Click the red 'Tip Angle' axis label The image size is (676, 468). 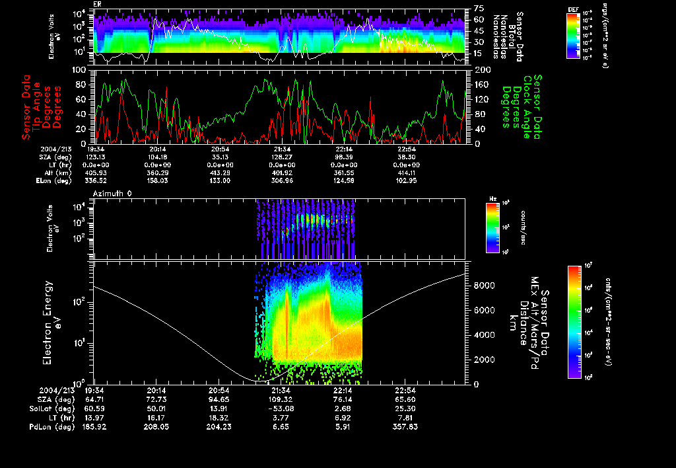(36, 106)
